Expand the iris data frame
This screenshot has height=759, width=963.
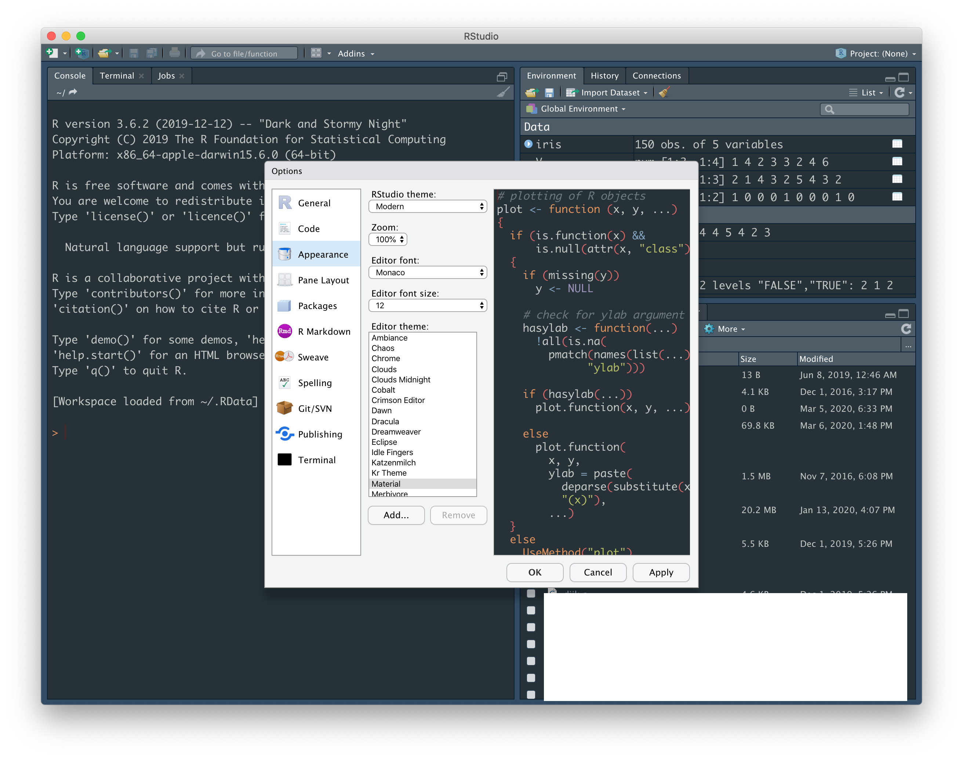528,144
